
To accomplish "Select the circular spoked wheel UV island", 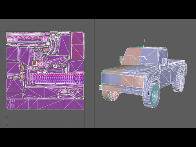I will coord(41,64).
